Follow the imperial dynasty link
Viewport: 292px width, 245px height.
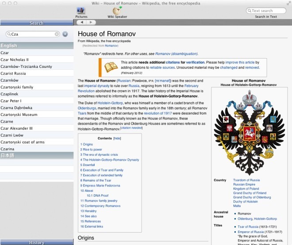96,86
